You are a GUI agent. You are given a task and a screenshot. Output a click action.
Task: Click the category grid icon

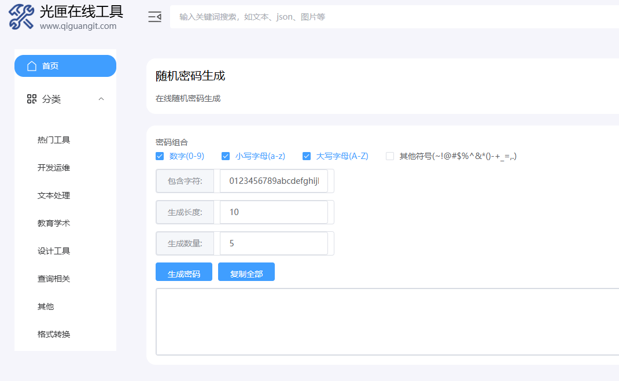click(x=32, y=99)
